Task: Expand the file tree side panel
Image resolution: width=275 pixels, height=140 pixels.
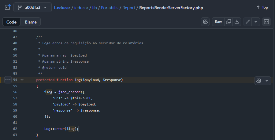Action: (x=7, y=7)
